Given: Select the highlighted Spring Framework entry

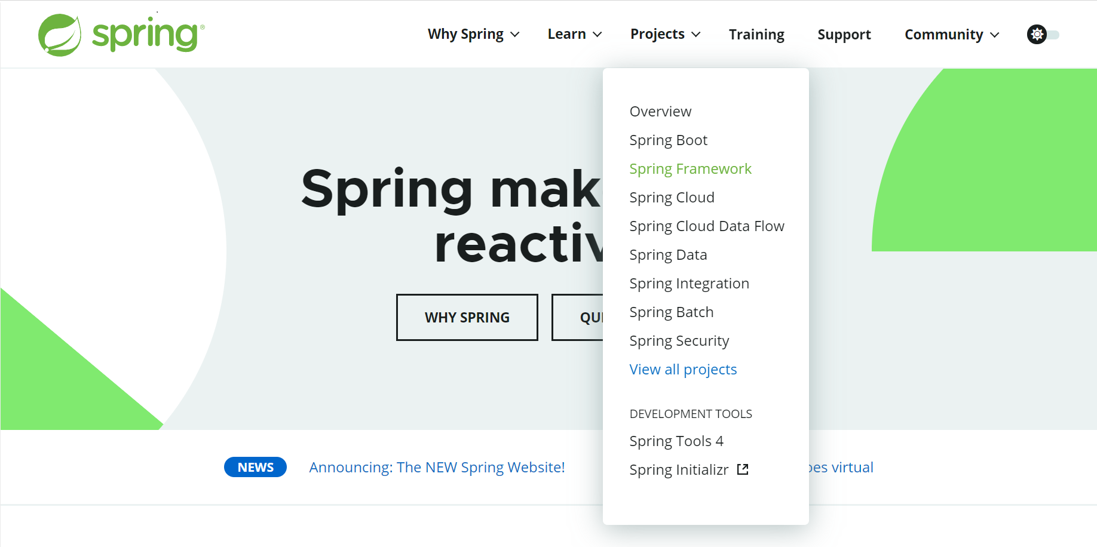Looking at the screenshot, I should 691,168.
